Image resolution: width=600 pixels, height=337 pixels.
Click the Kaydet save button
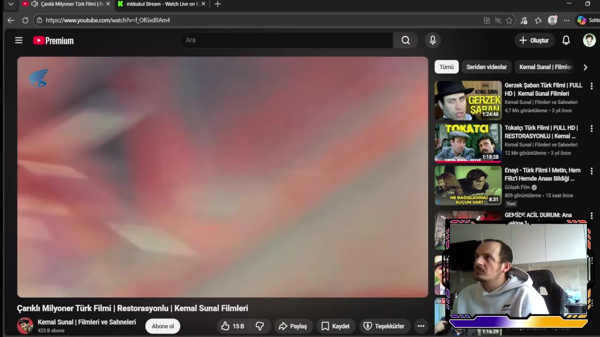[x=336, y=326]
